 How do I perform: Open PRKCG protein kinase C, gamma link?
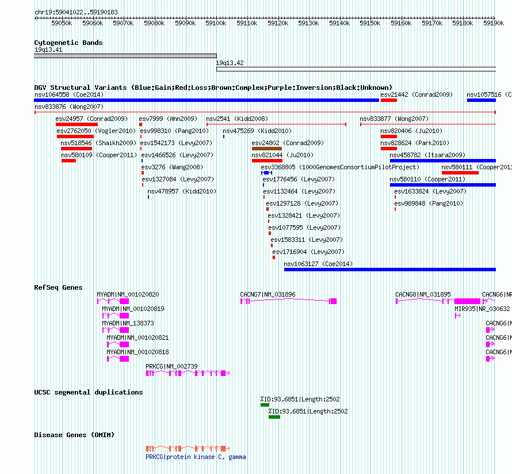coord(196,457)
